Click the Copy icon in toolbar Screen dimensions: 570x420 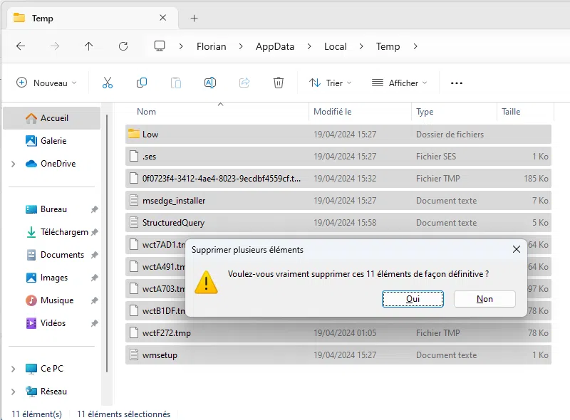(142, 83)
